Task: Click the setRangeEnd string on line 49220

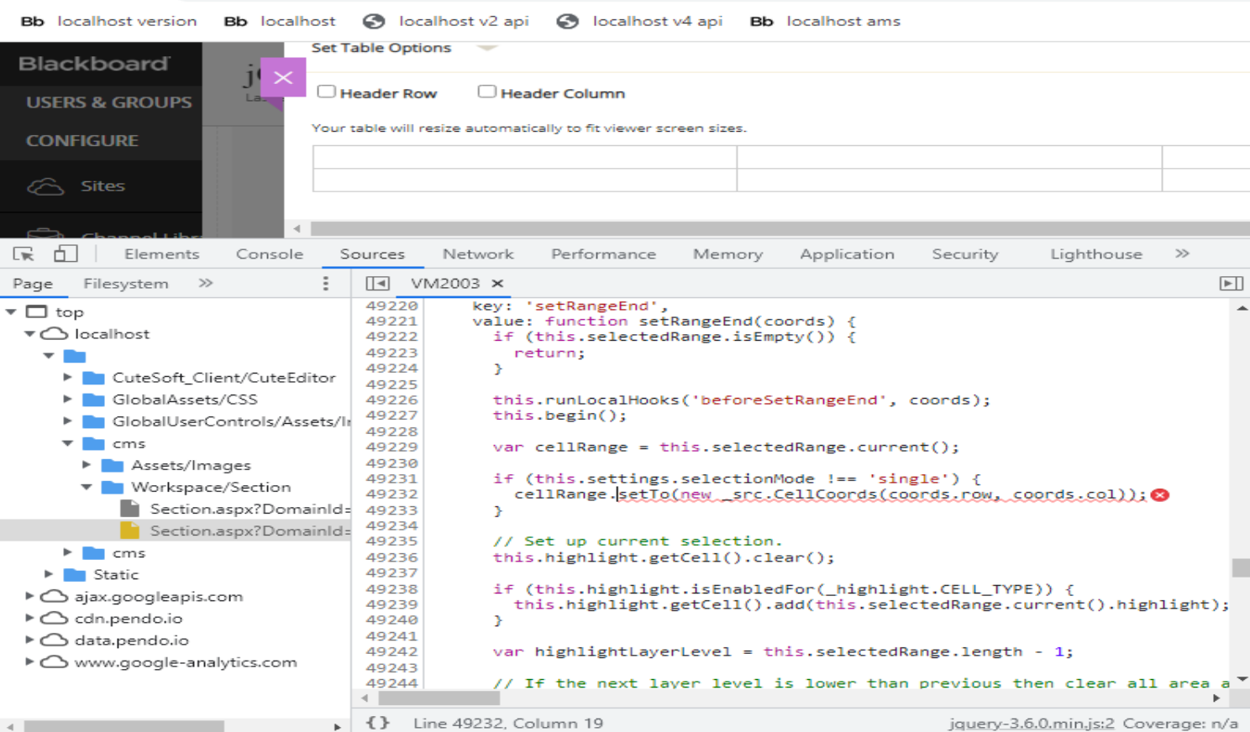Action: click(596, 306)
